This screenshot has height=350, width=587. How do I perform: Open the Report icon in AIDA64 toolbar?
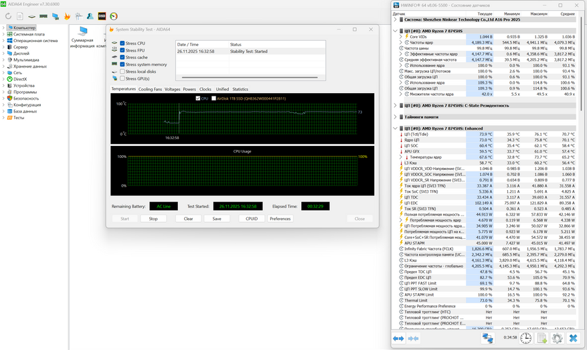click(19, 16)
